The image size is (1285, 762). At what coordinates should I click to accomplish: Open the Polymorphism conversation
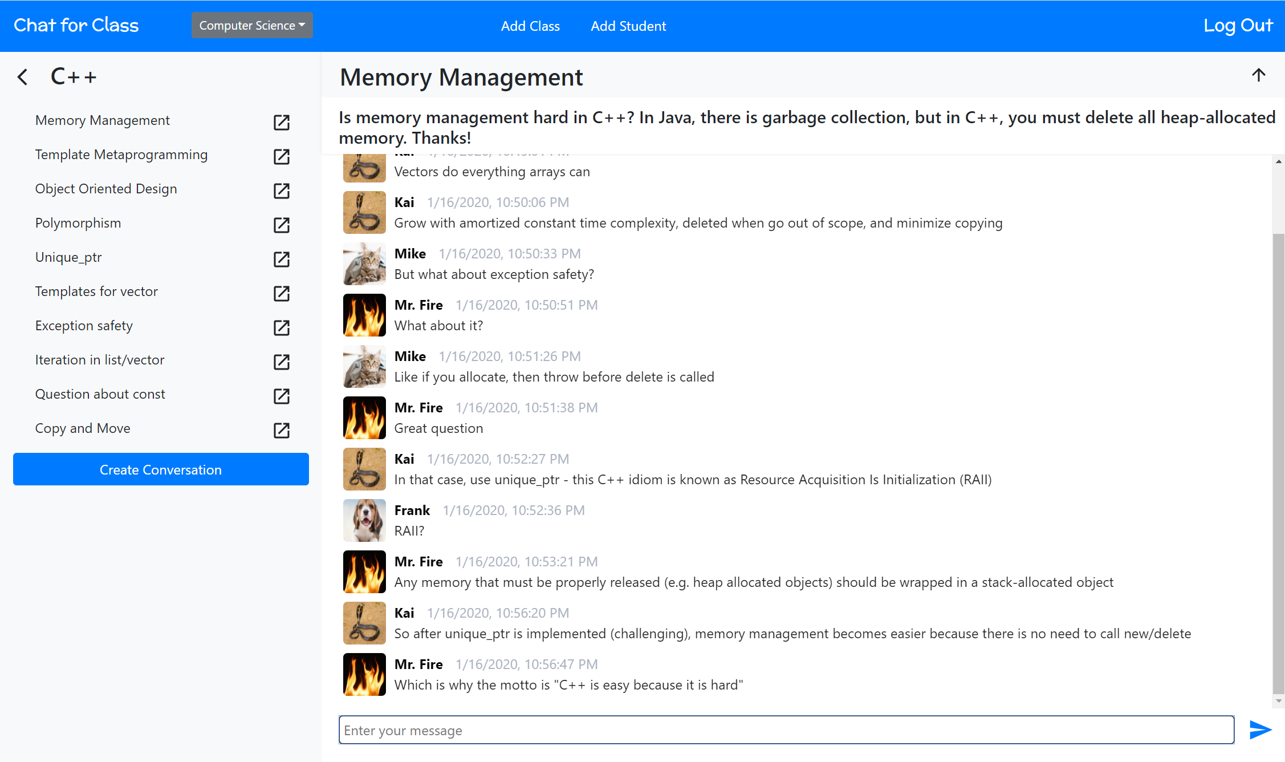[78, 223]
